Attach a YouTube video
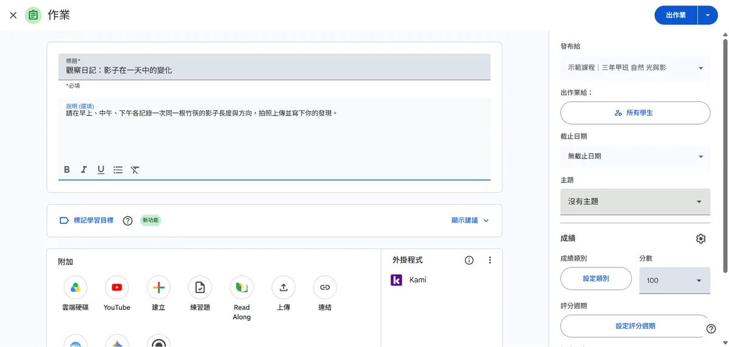The width and height of the screenshot is (729, 347). tap(117, 287)
